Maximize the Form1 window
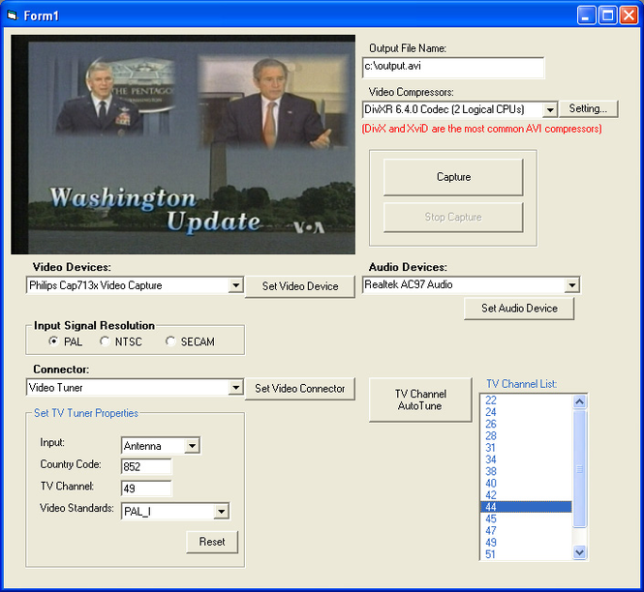 (x=607, y=15)
